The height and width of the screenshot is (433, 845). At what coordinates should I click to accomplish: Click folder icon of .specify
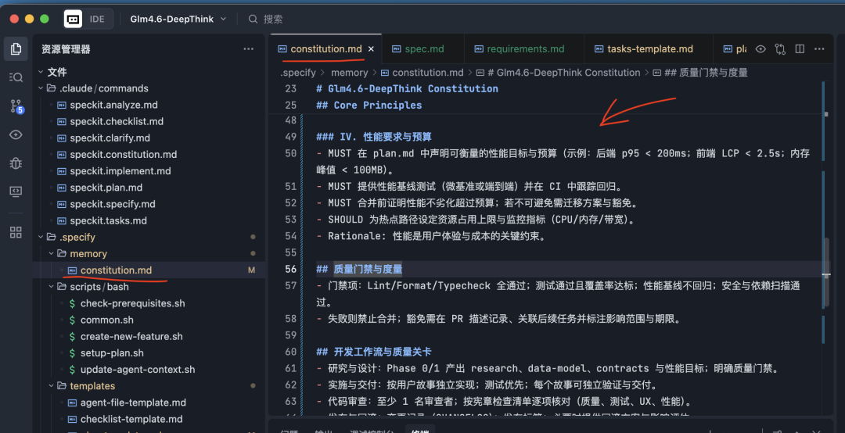click(52, 238)
